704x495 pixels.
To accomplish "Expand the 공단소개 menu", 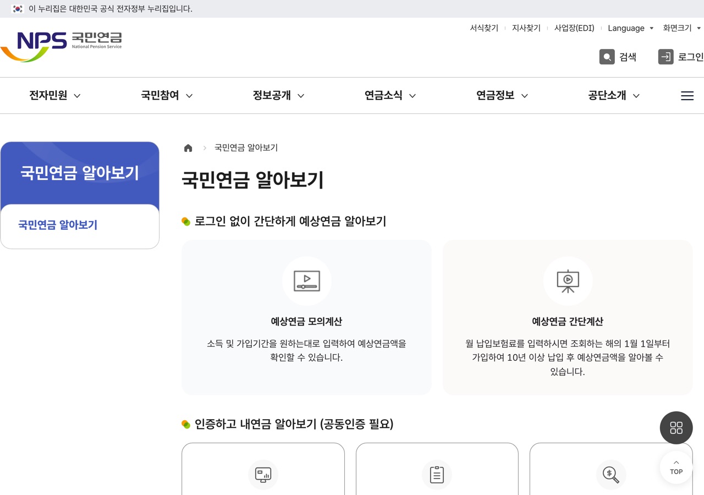I will 613,96.
